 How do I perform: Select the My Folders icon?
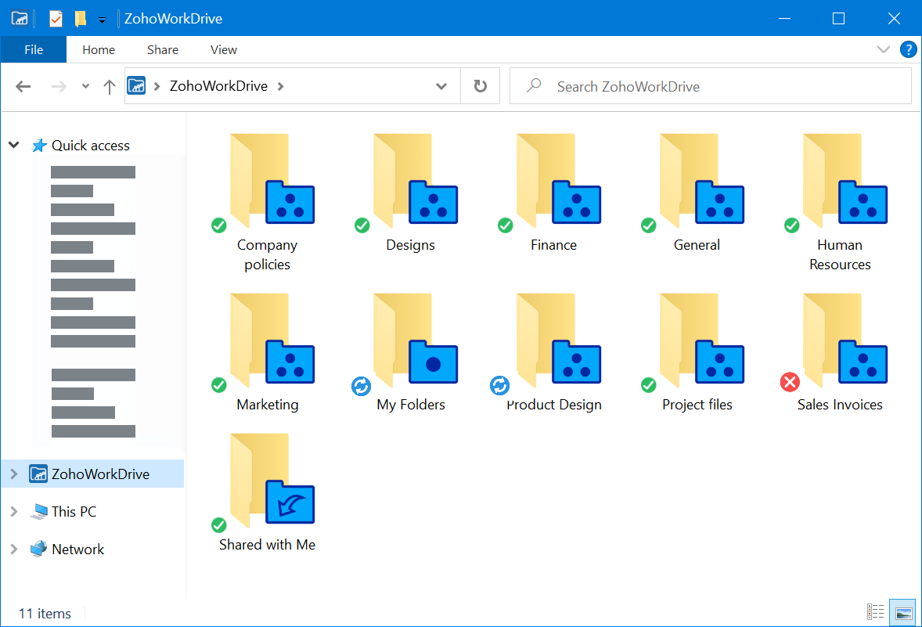tap(415, 341)
